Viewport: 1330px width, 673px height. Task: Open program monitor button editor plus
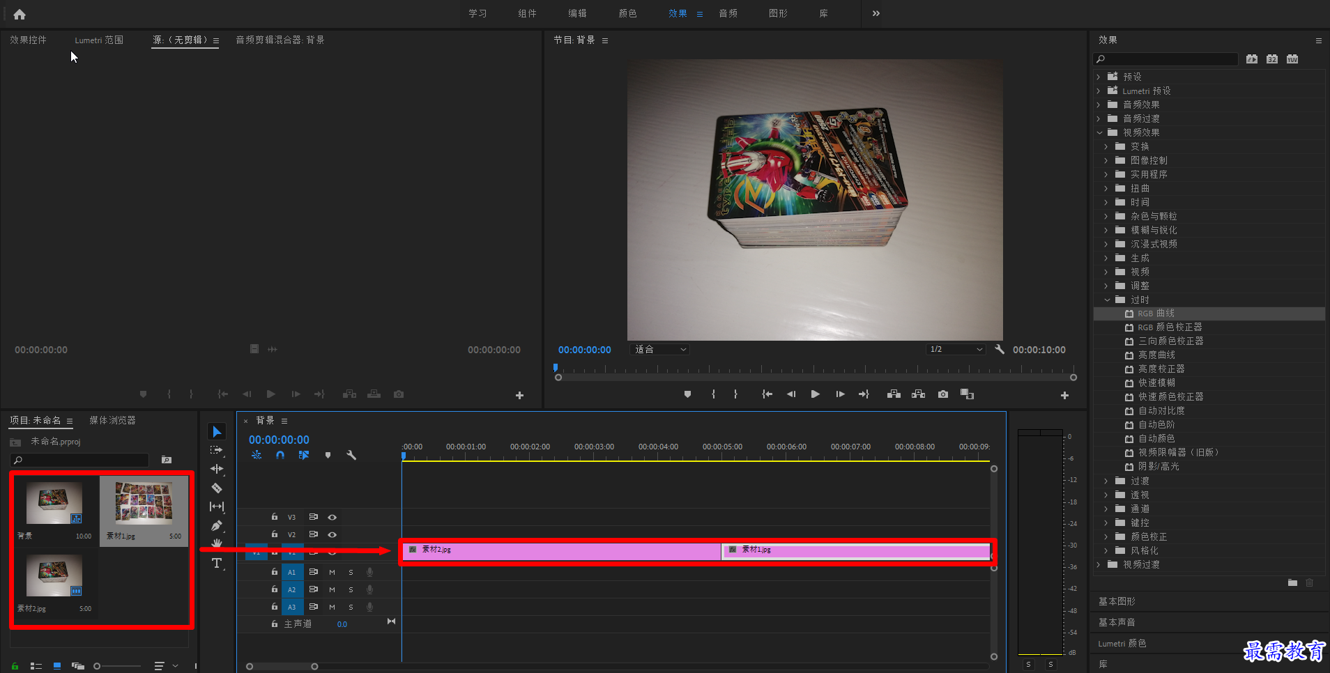pos(1064,395)
